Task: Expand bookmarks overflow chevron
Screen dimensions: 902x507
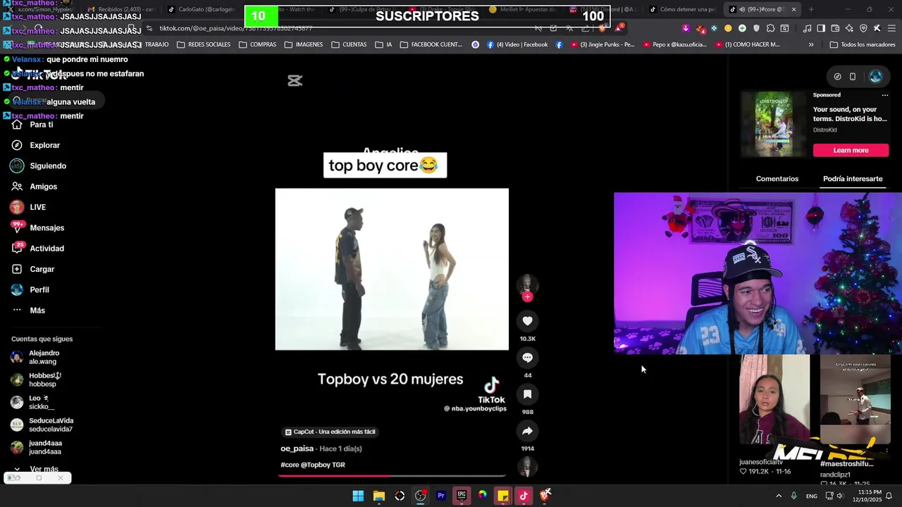Action: coord(810,44)
